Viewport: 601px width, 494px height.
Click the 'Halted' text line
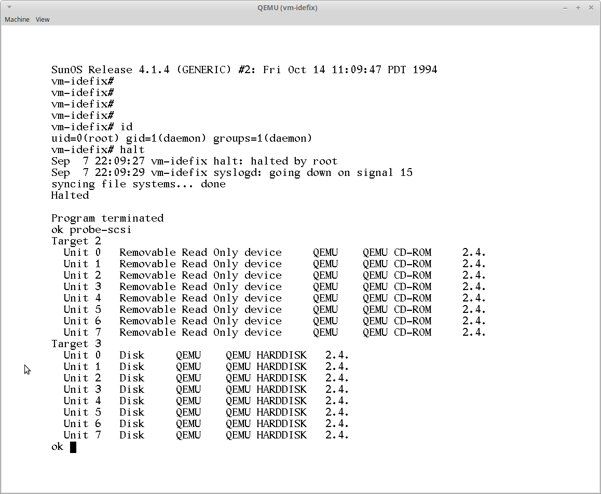tap(70, 196)
